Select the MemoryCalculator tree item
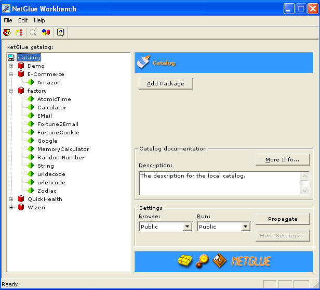 coord(63,149)
